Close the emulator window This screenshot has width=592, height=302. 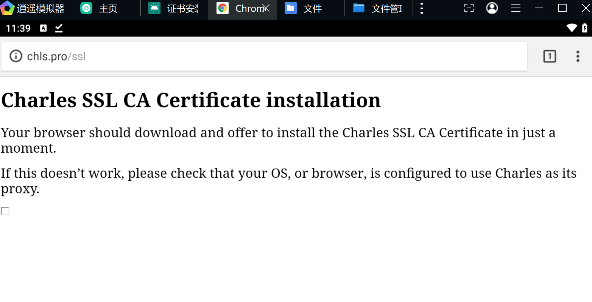click(x=586, y=8)
